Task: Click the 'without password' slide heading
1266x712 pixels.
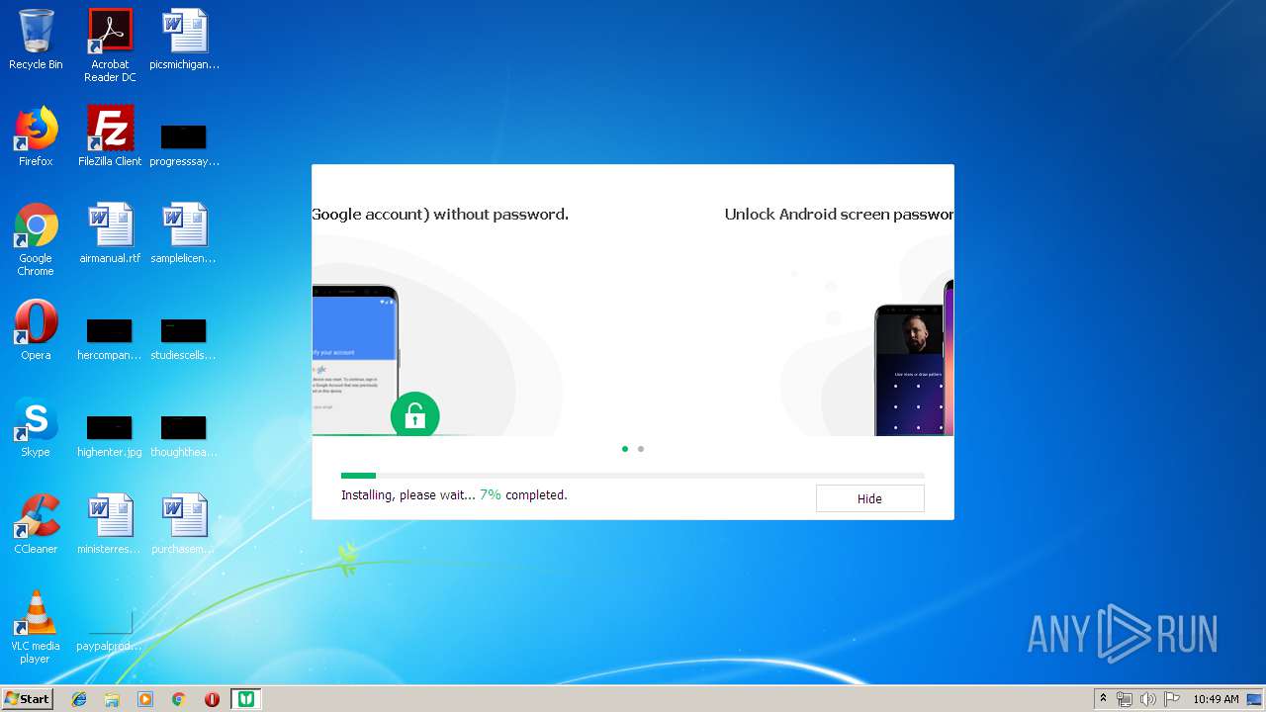Action: click(x=440, y=214)
